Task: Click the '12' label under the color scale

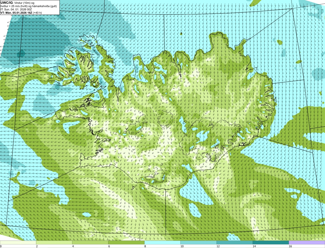Action: point(218,246)
